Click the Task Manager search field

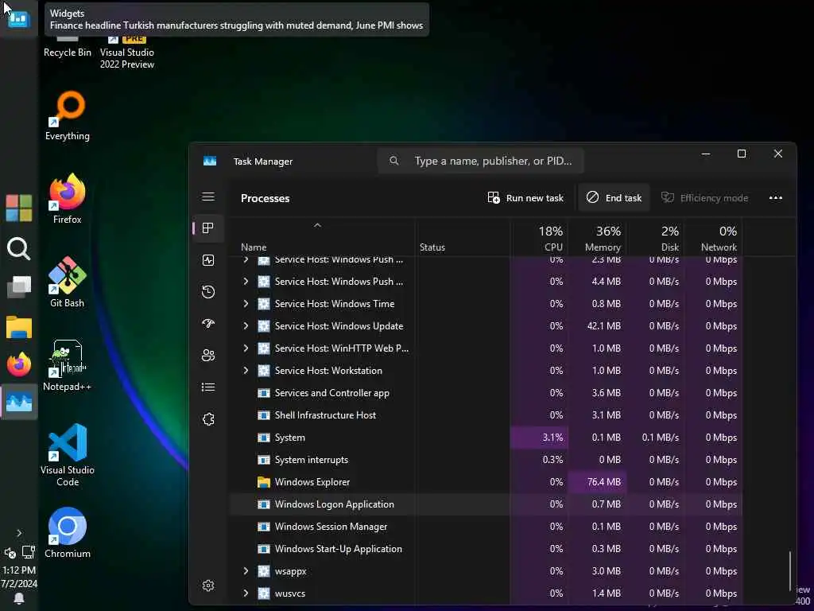(x=481, y=161)
